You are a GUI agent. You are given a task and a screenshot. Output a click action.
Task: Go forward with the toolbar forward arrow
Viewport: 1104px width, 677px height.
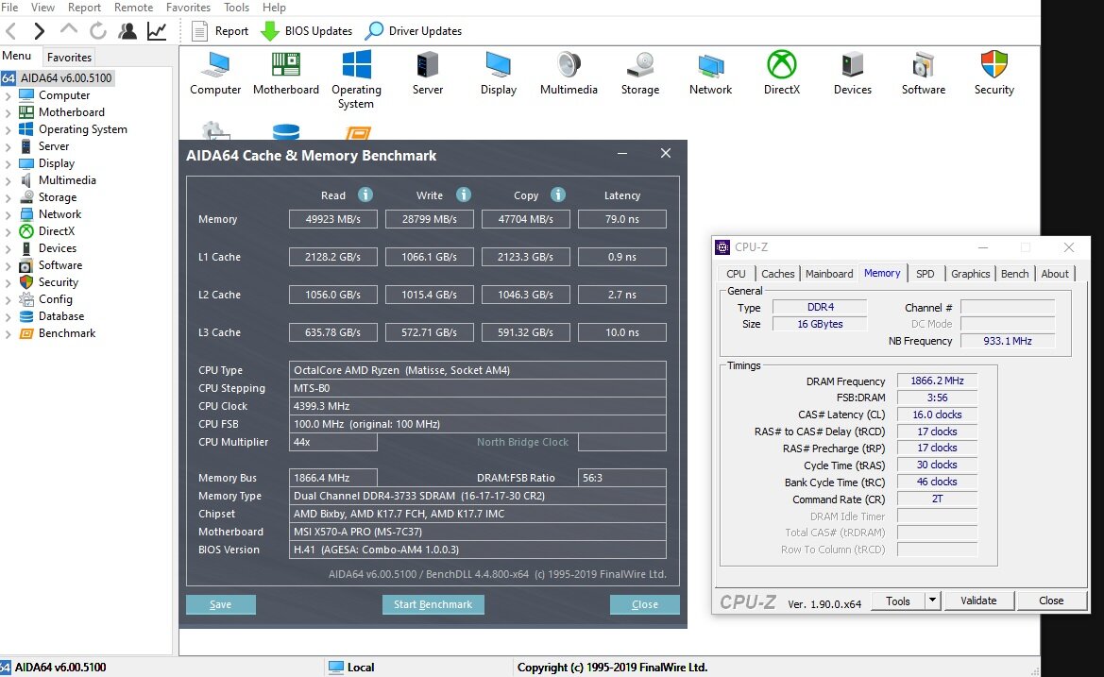(39, 31)
